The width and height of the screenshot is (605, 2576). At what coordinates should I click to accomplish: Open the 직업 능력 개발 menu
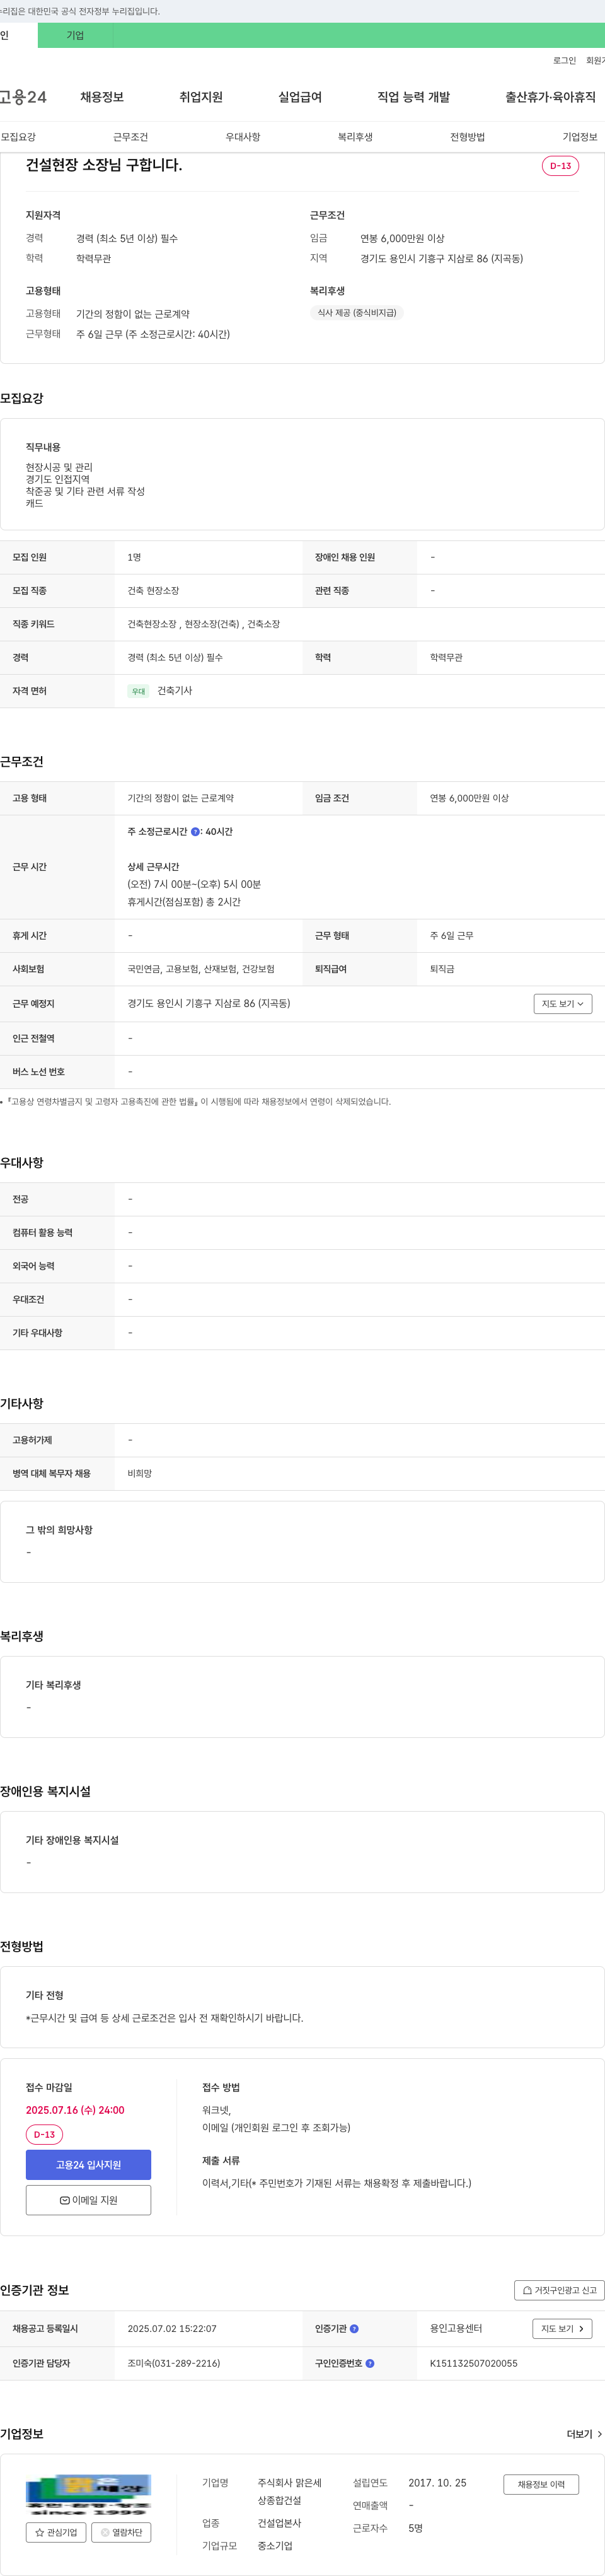[413, 97]
